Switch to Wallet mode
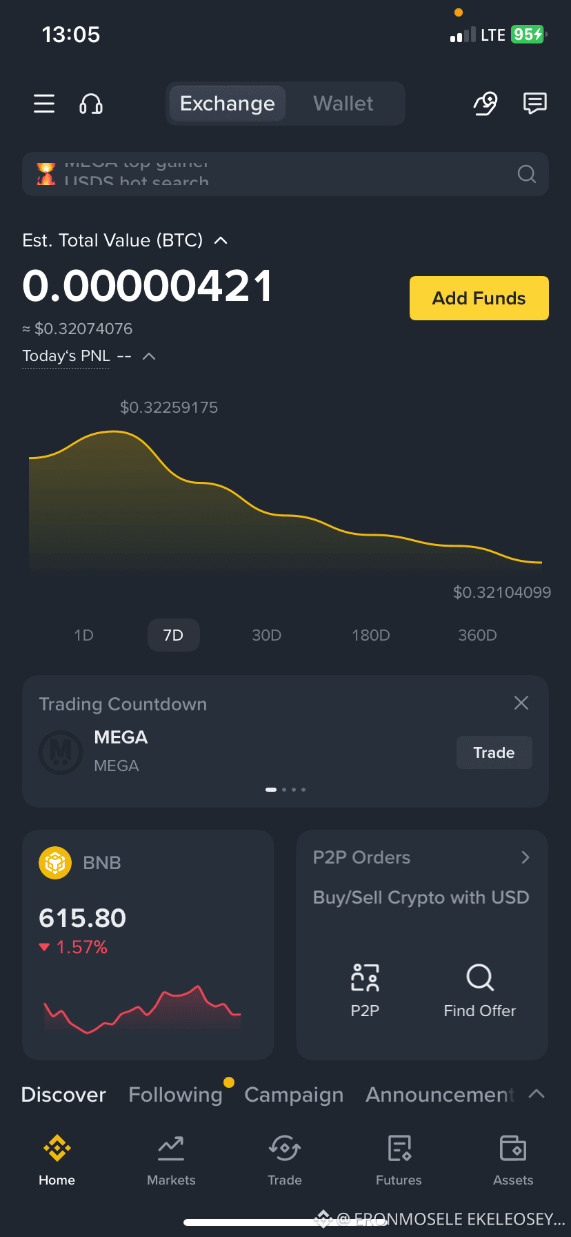Viewport: 571px width, 1237px height. pos(343,104)
